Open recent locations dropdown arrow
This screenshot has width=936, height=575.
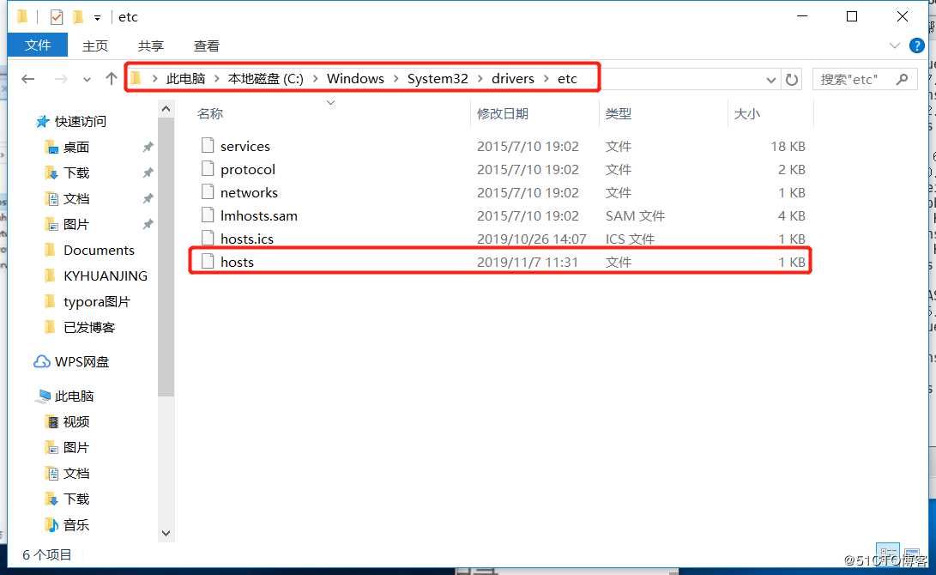tap(88, 80)
